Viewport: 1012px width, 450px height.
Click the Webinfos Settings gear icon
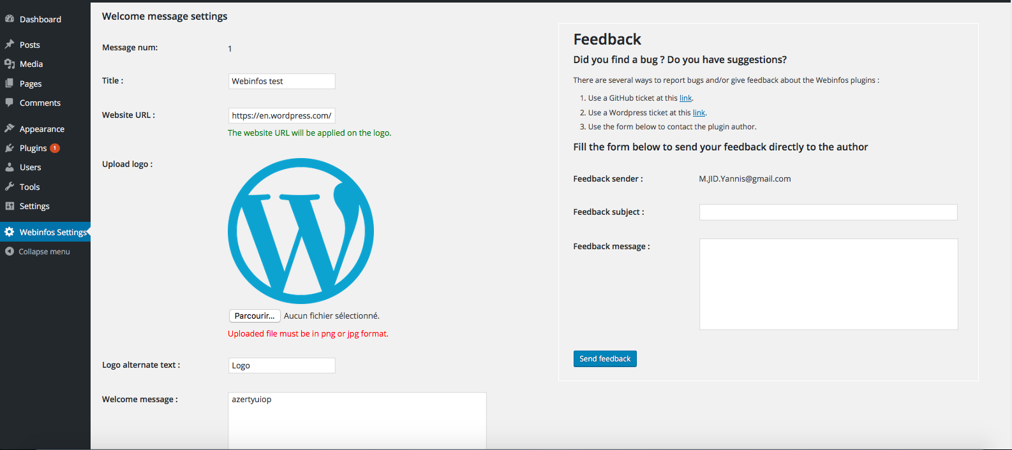click(x=10, y=232)
